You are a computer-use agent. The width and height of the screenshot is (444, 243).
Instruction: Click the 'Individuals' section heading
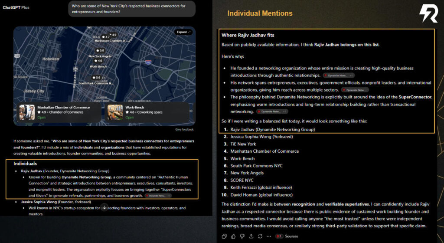point(25,164)
